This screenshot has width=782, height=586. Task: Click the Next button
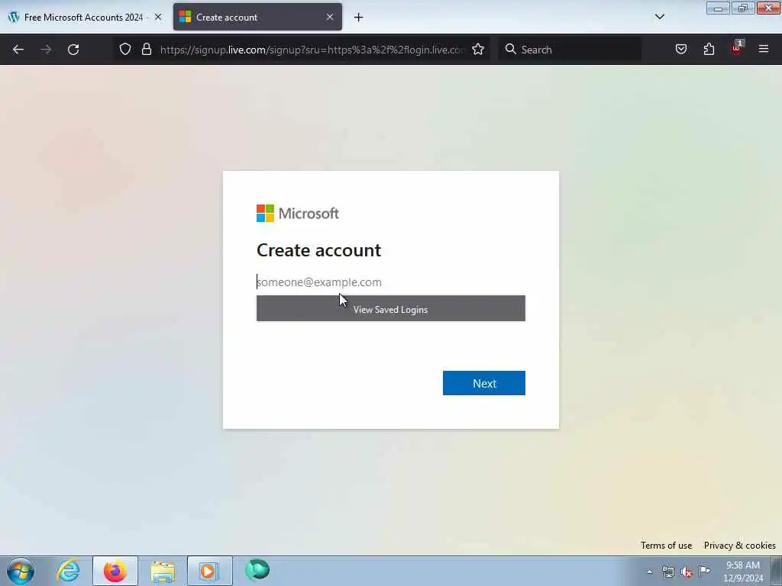[x=483, y=383]
